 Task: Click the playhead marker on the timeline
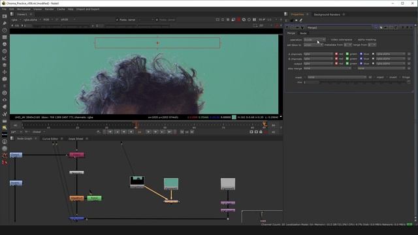[137, 124]
